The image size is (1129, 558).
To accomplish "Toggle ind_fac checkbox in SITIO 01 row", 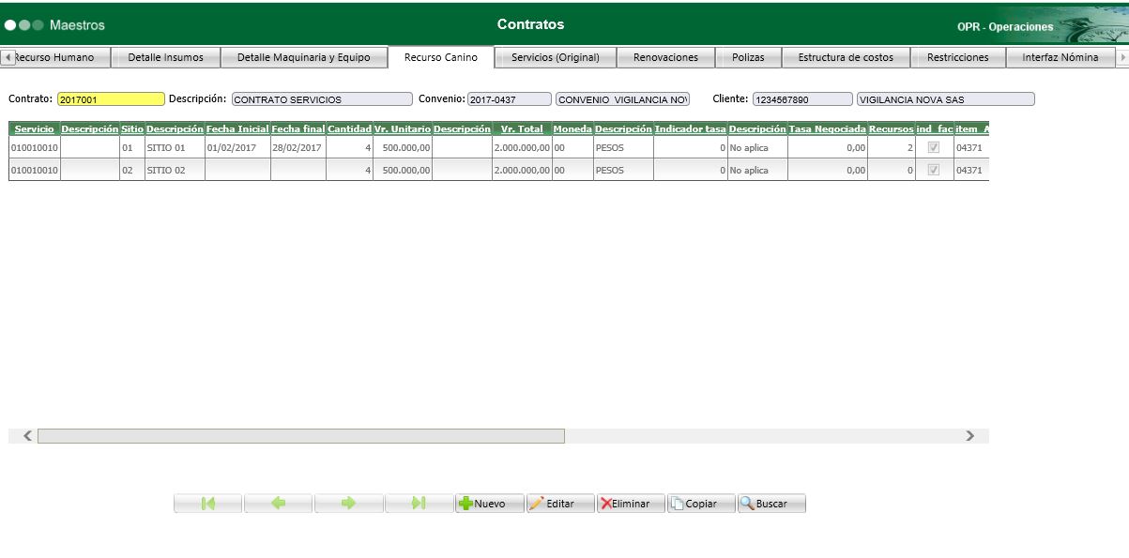I will (933, 147).
